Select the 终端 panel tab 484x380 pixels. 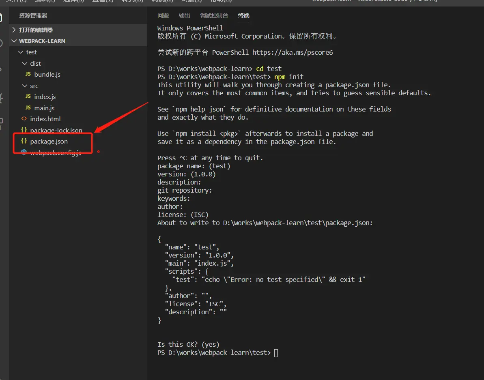(x=243, y=15)
